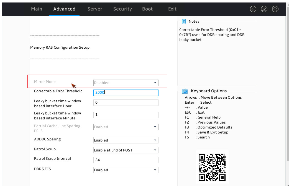Click the Patrol Scrub Interval field
This screenshot has width=289, height=186.
point(126,160)
